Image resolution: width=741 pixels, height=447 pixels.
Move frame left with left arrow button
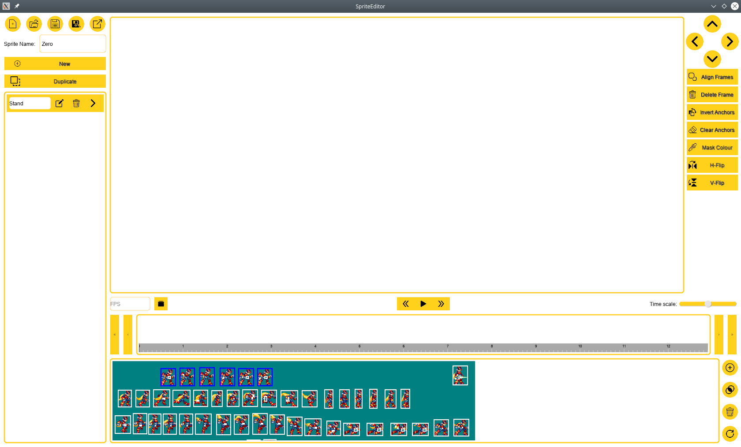[695, 41]
